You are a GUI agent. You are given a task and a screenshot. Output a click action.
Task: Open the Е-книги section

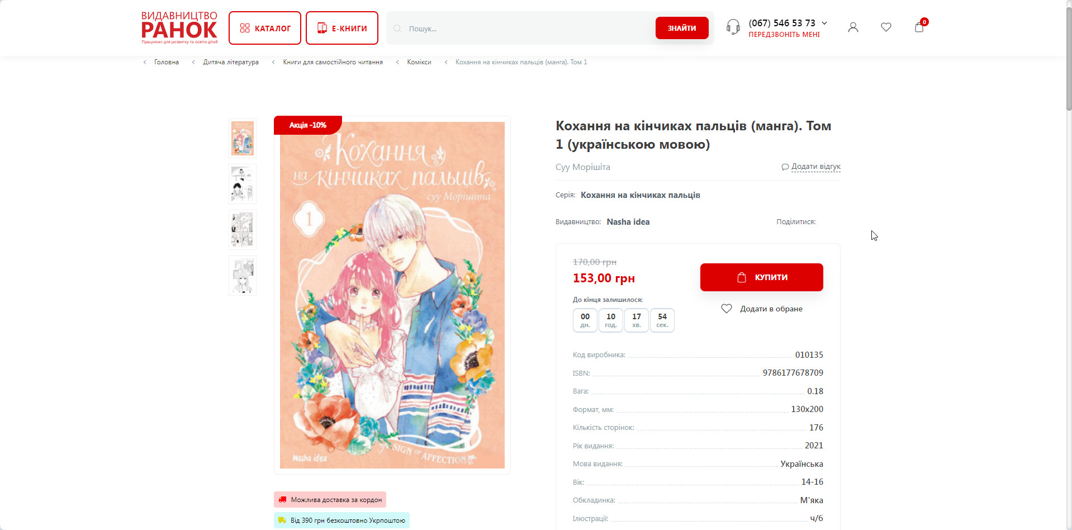click(342, 28)
